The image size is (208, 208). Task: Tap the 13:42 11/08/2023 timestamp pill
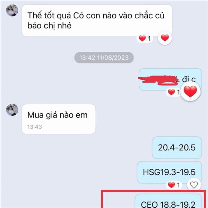point(104,58)
